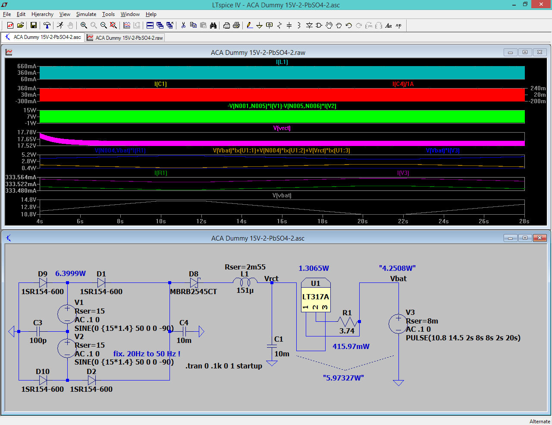Click the I(L1) trace label
This screenshot has height=425, width=552.
[282, 62]
